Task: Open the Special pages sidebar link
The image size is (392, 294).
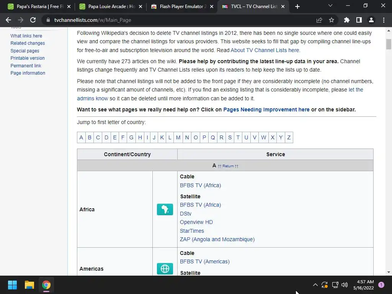Action: [x=25, y=51]
